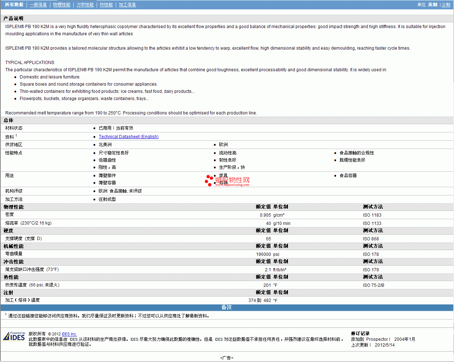
Task: Go to the 力学性能 tab
Action: click(x=85, y=5)
